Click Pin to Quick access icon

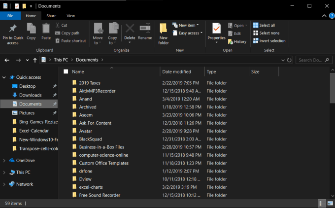13,29
